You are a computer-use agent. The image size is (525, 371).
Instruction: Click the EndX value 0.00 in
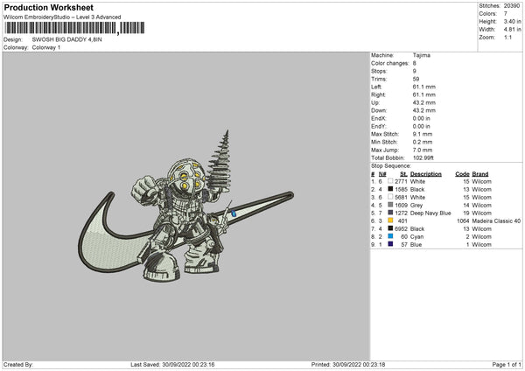click(x=421, y=118)
